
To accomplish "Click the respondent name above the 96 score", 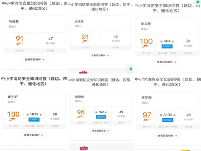I will 80,96.
